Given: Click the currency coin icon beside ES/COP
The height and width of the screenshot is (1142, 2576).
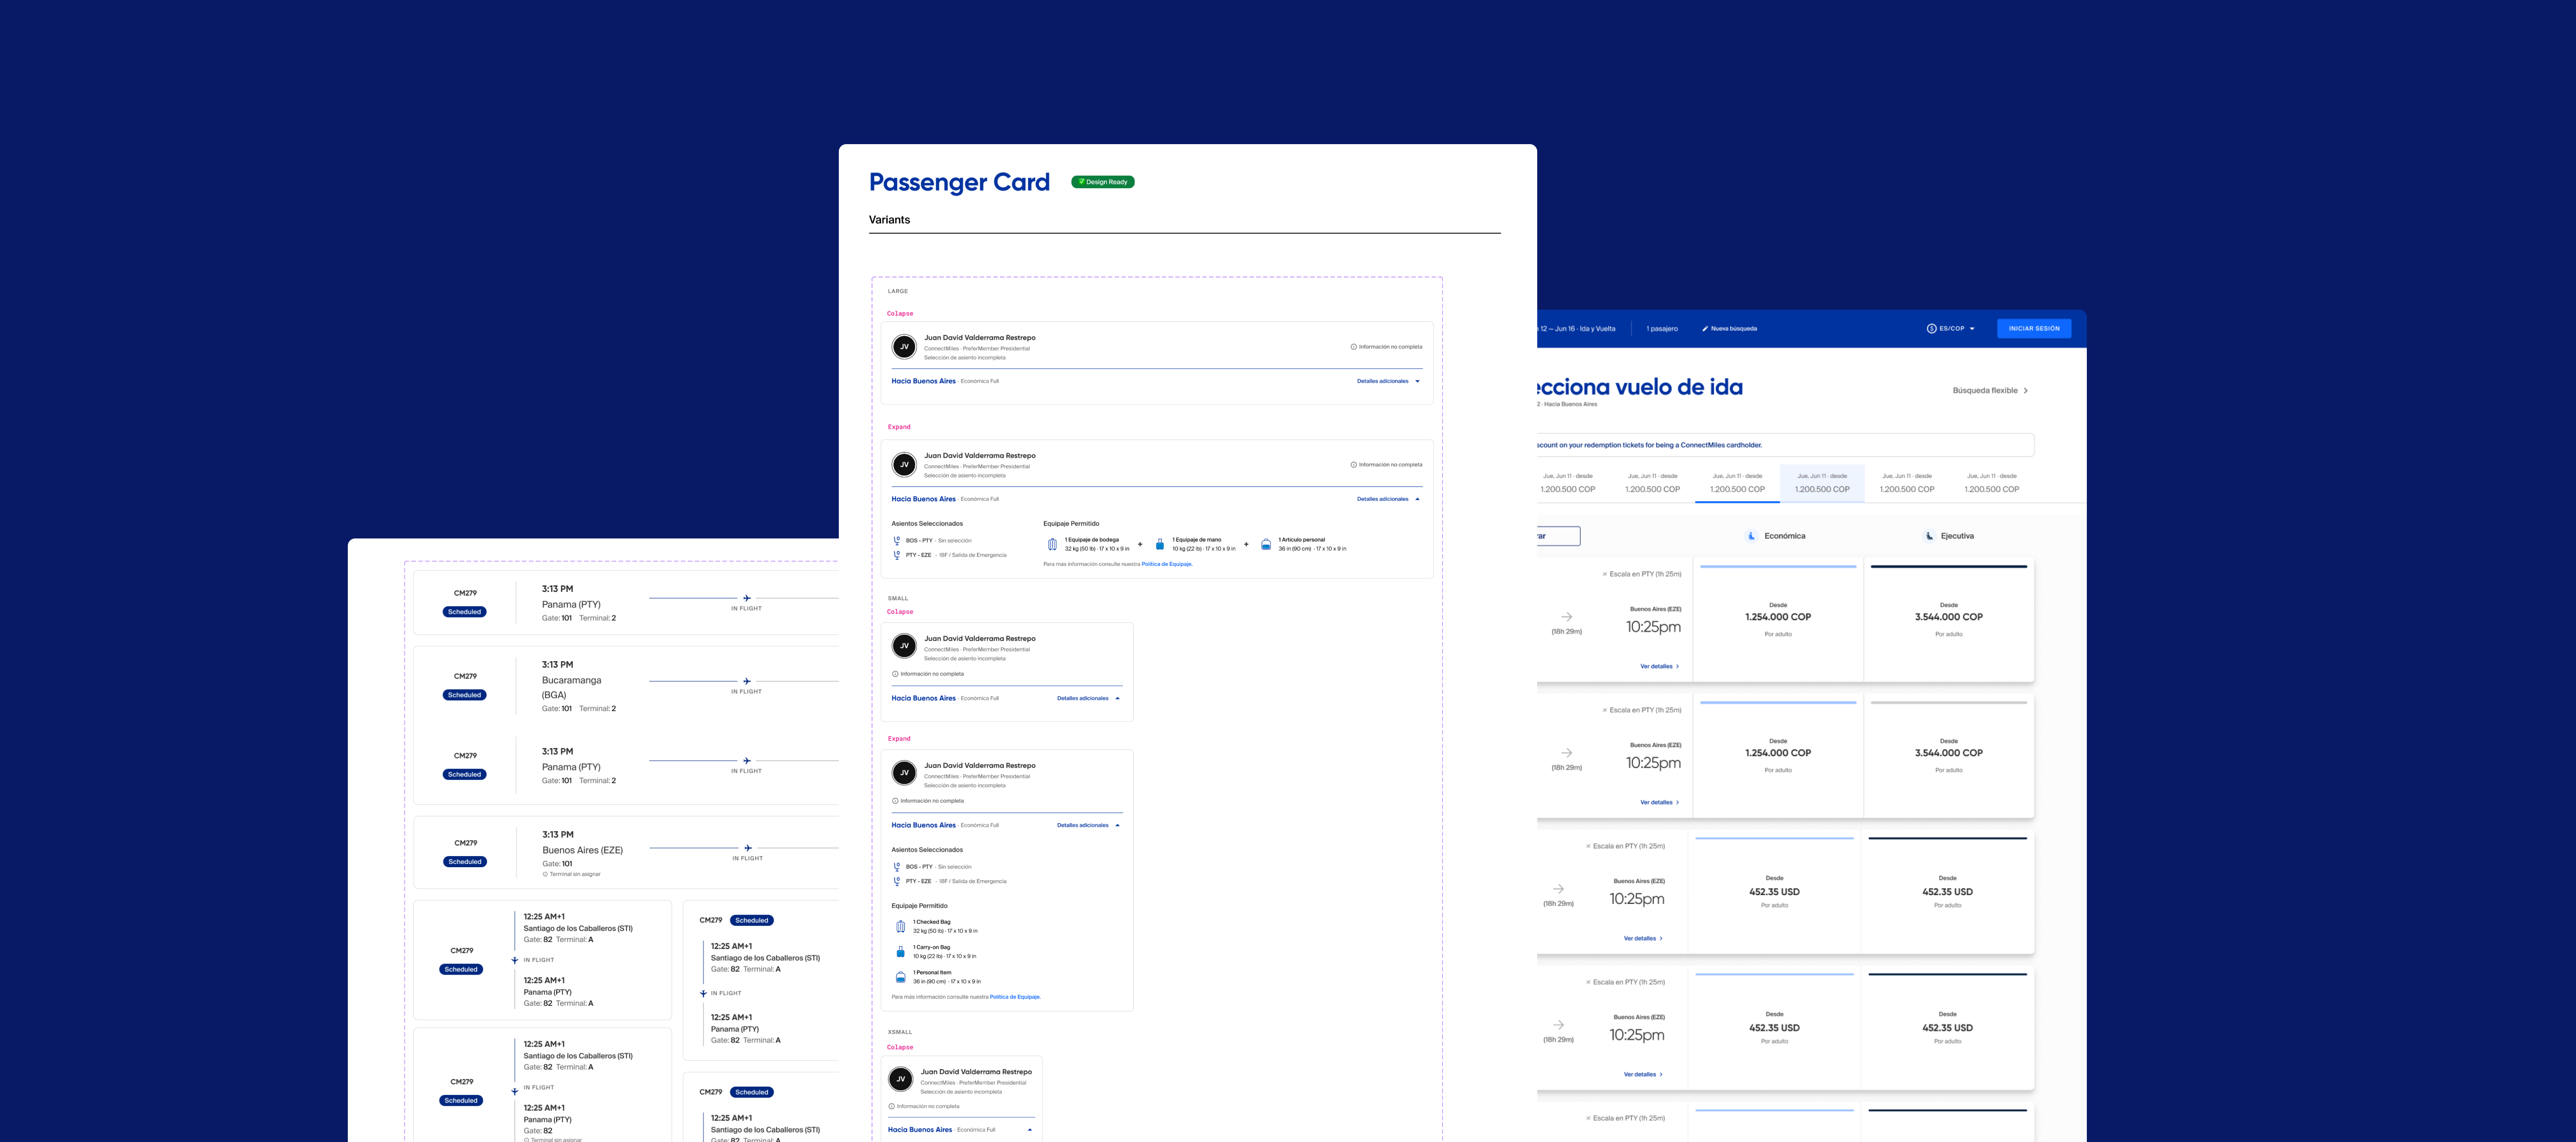Looking at the screenshot, I should click(x=1932, y=328).
